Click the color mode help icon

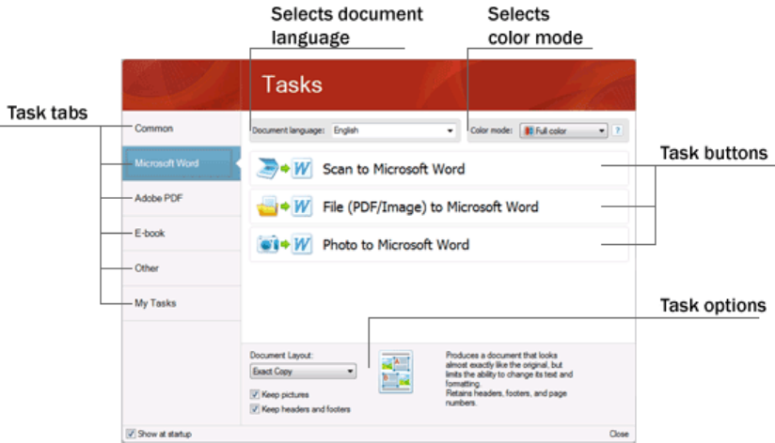click(617, 130)
